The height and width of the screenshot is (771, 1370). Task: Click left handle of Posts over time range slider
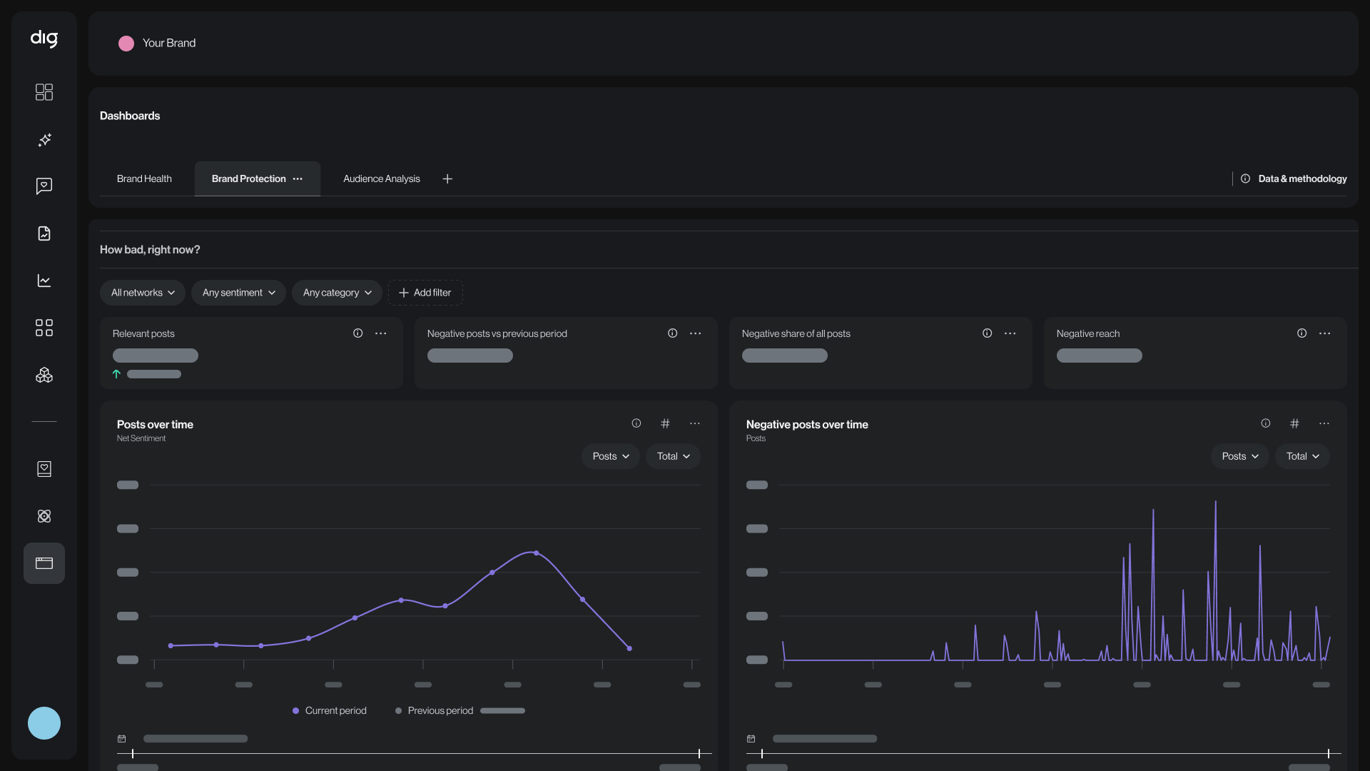tap(133, 754)
